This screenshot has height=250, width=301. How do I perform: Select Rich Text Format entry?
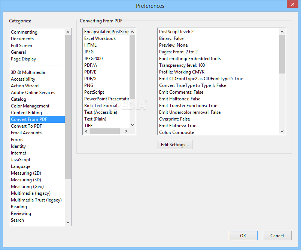[101, 106]
